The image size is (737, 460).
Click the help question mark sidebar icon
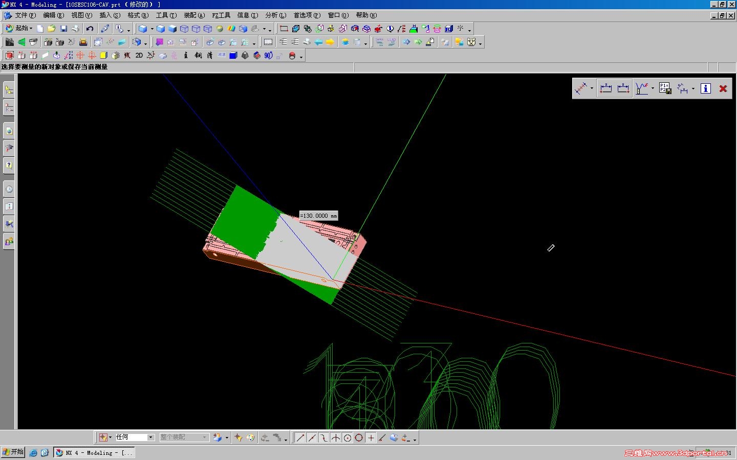[x=9, y=165]
